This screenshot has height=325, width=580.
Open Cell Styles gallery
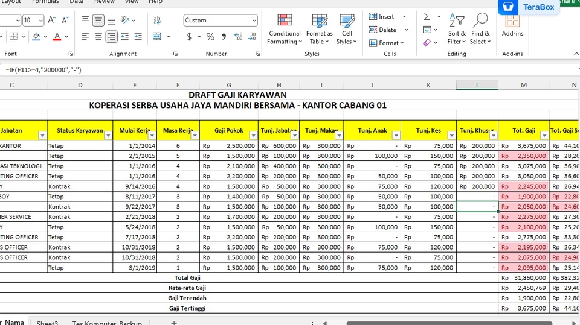coord(347,29)
